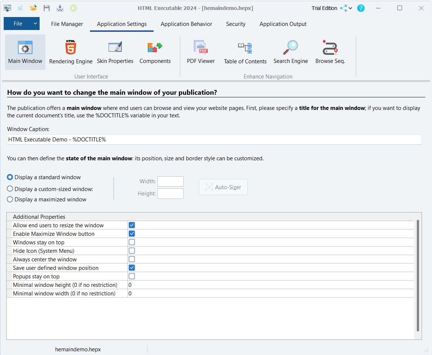Open the Search Engine settings
The width and height of the screenshot is (432, 355).
[x=291, y=52]
